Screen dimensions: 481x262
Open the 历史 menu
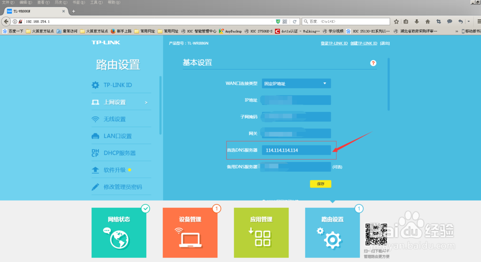[x=61, y=2]
